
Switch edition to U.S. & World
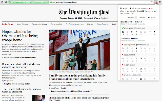click(95, 18)
